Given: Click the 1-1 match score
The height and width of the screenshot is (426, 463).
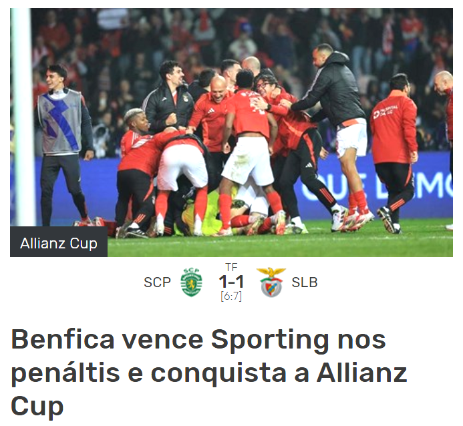Looking at the screenshot, I should pyautogui.click(x=231, y=282).
